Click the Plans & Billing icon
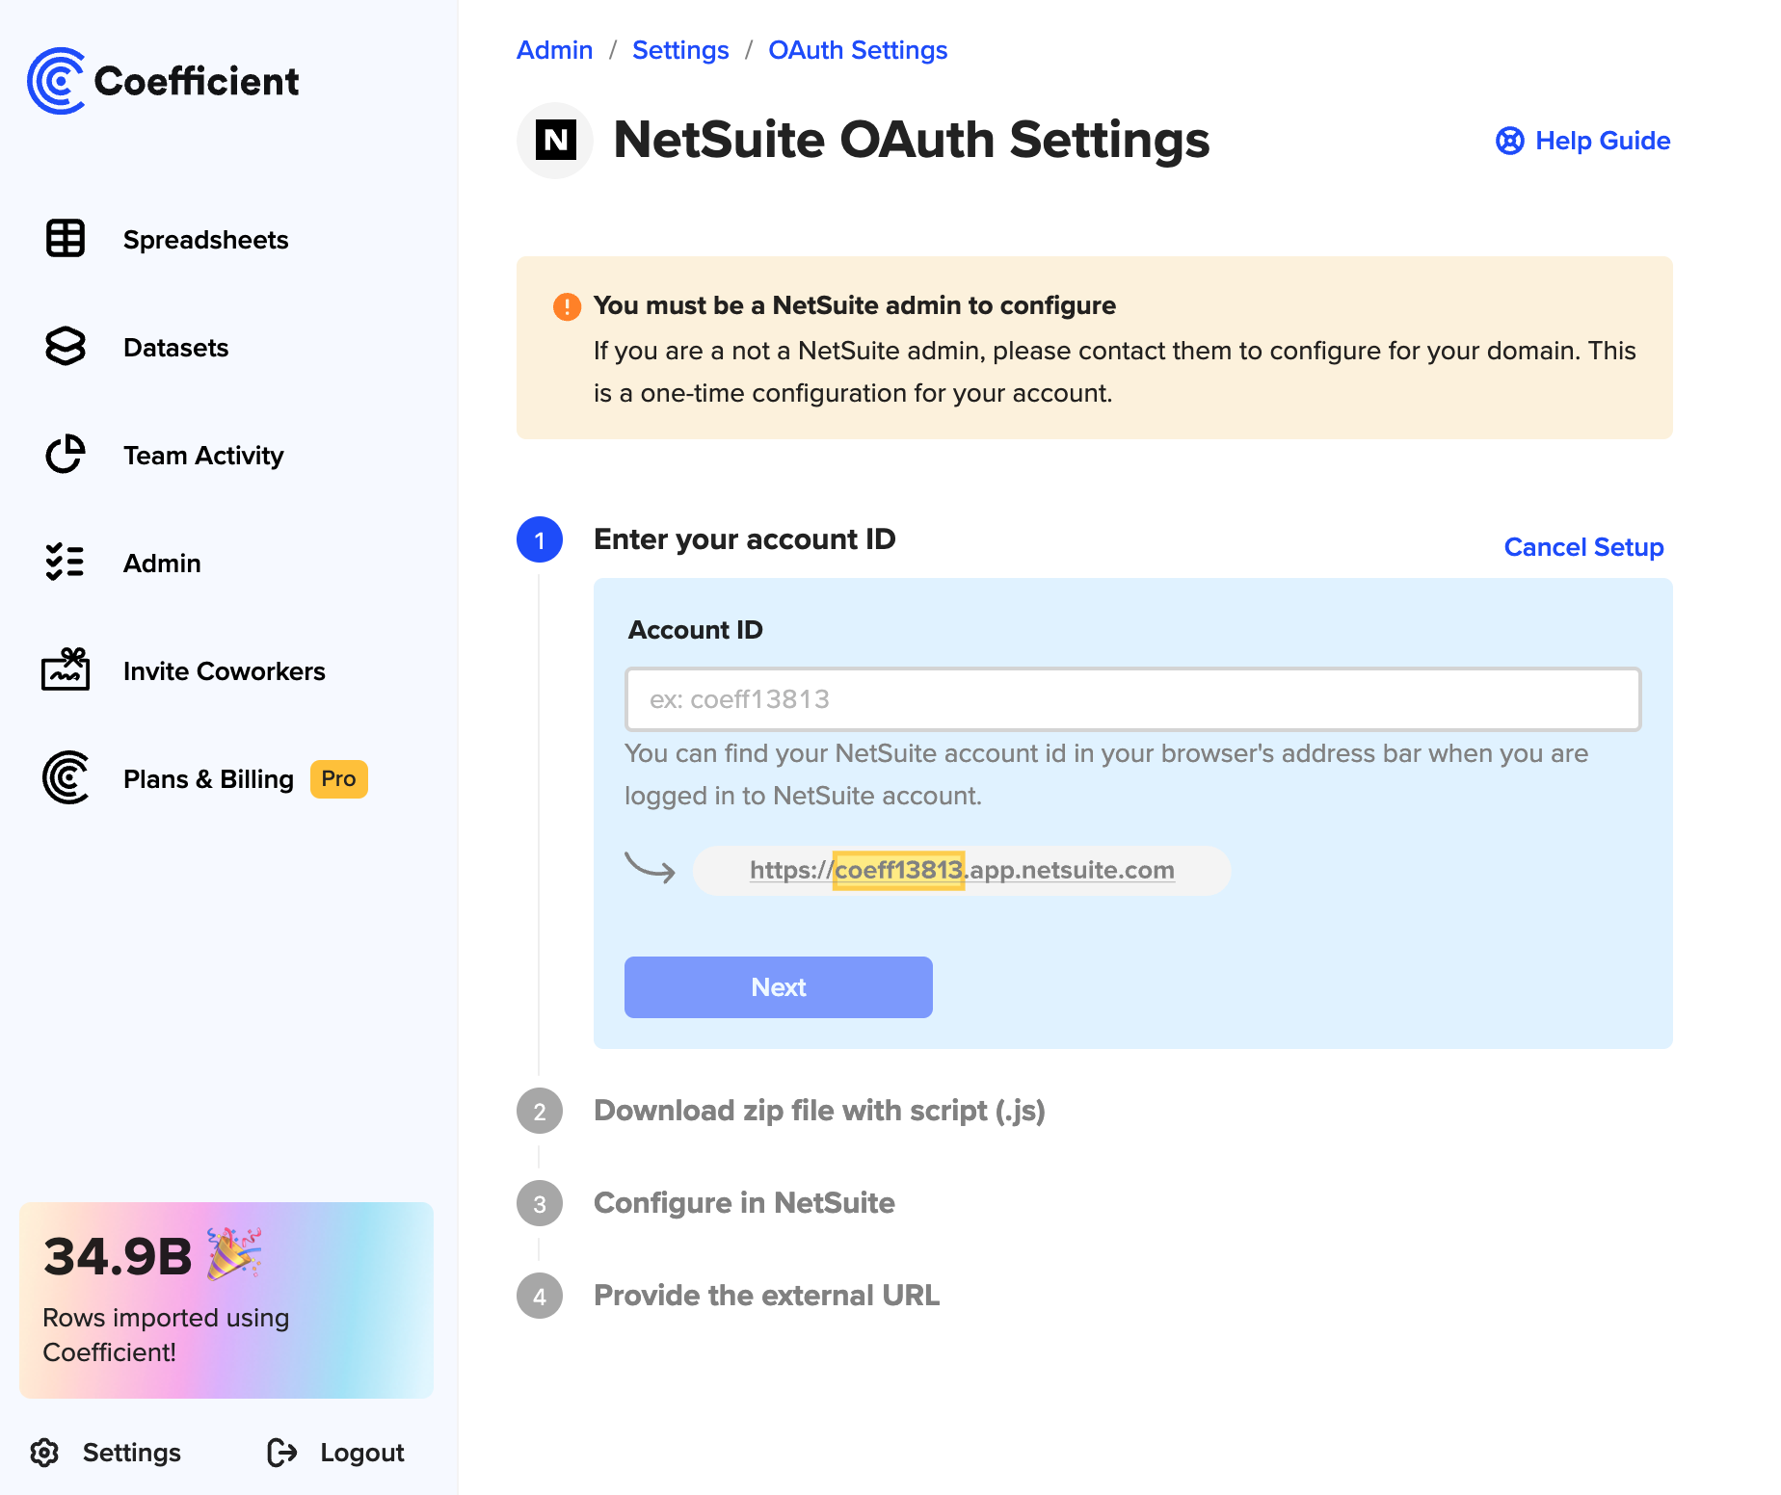The height and width of the screenshot is (1495, 1781). tap(66, 778)
